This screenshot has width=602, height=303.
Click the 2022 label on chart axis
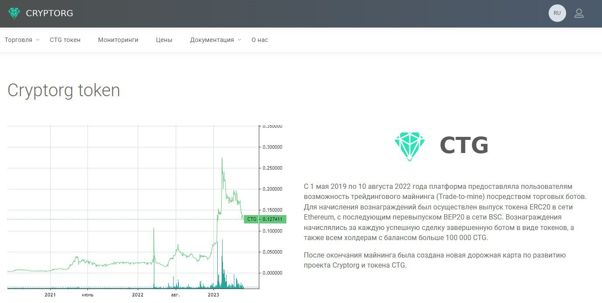click(138, 295)
